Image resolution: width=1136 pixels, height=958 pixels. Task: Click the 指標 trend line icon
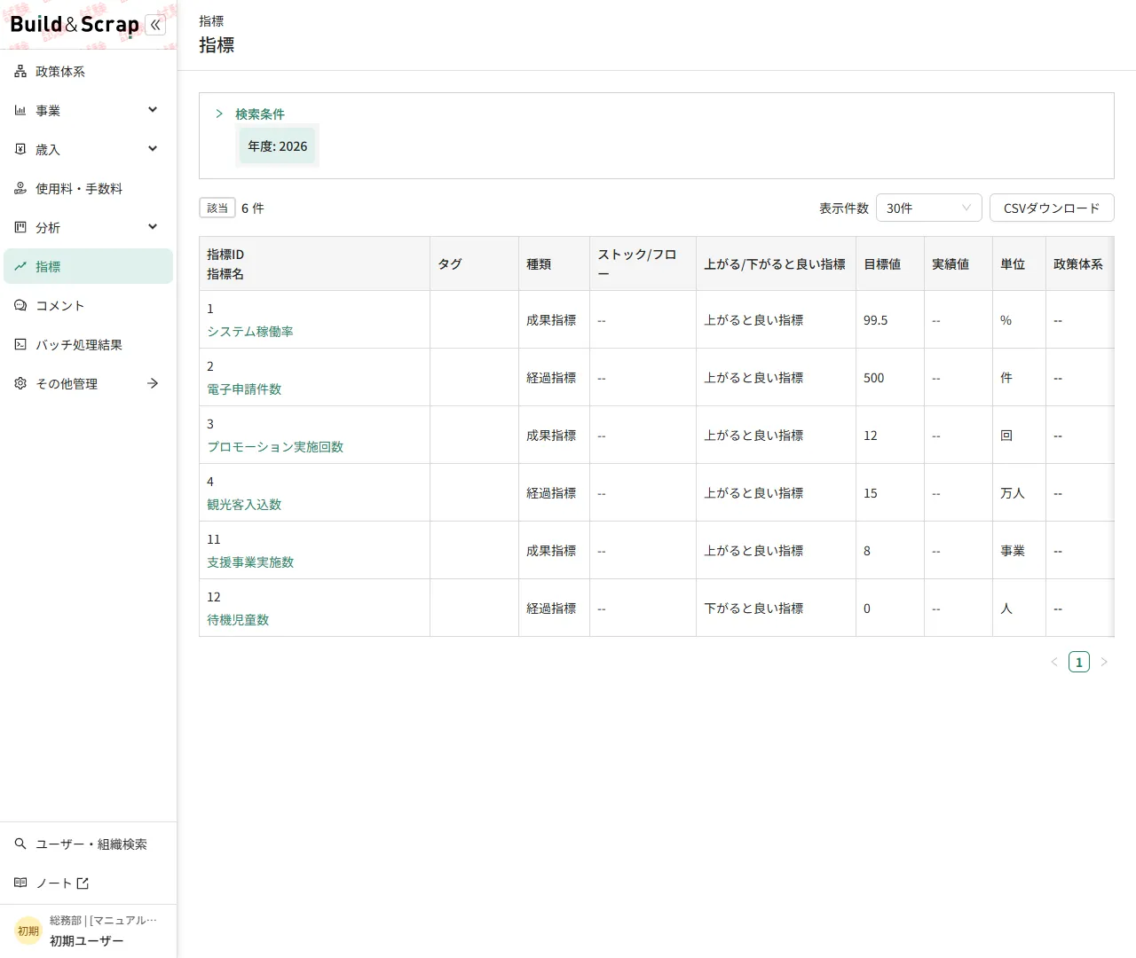pyautogui.click(x=20, y=266)
